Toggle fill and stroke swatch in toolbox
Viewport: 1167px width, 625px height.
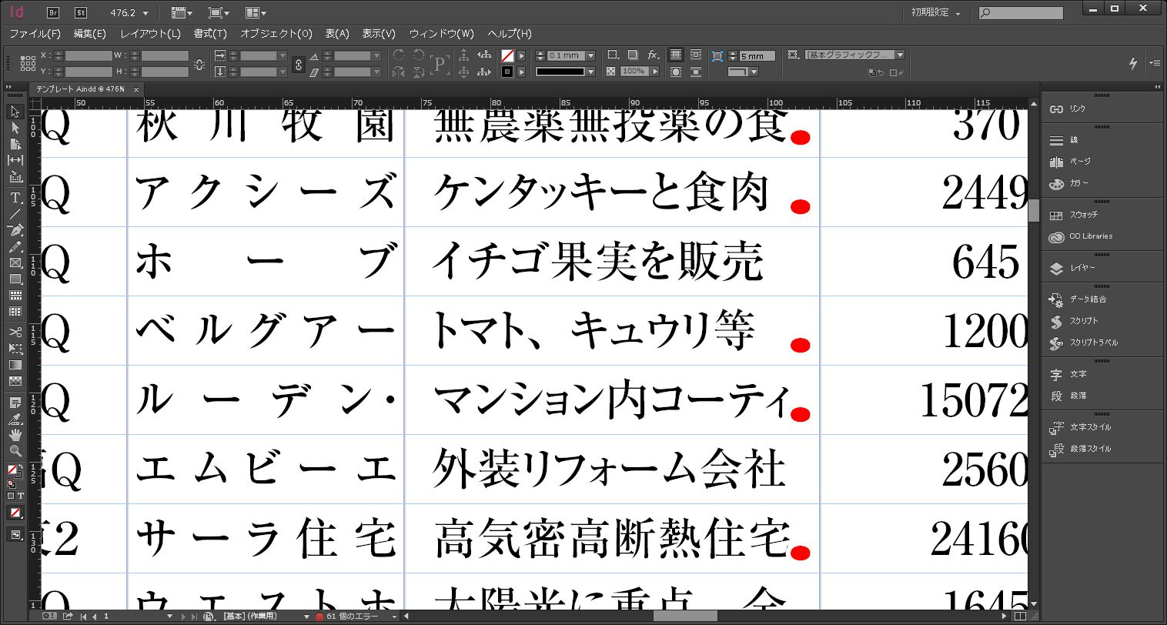[13, 470]
